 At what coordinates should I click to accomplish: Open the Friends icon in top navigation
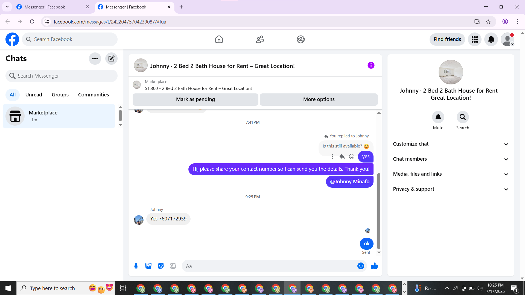tap(260, 39)
